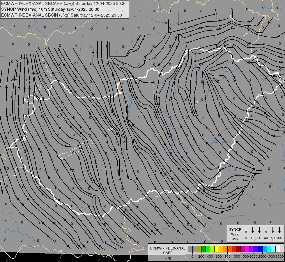Click the 20 m/s wind arrow in legend
Image resolution: width=285 pixels, height=262 pixels.
(259, 230)
